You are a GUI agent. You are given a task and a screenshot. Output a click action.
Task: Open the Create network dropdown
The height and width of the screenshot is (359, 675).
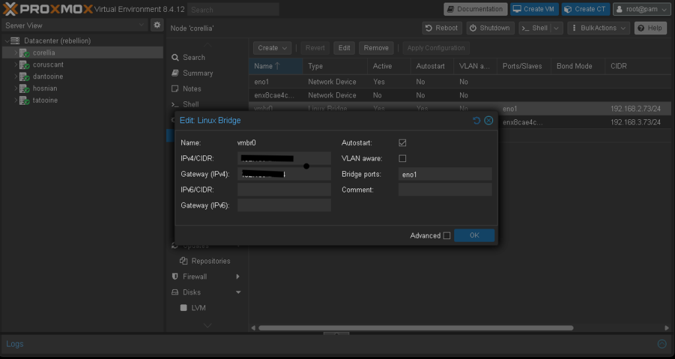tap(272, 48)
